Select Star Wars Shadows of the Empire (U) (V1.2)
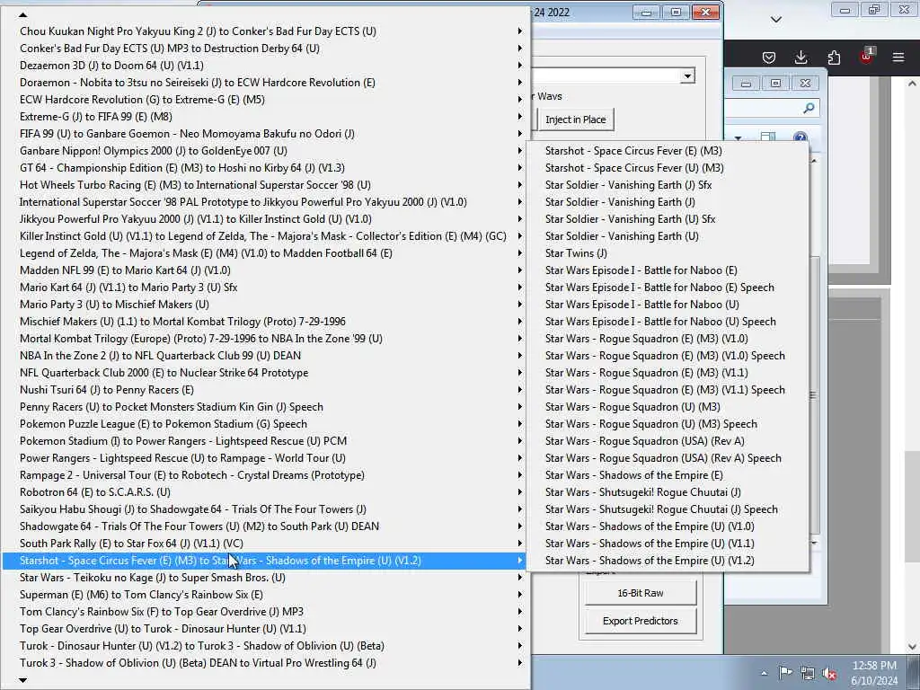Viewport: 920px width, 690px height. [x=668, y=561]
